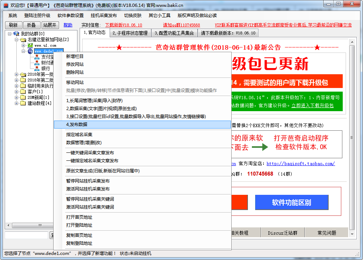Expand the 2018年第一批 folder node

(16, 74)
